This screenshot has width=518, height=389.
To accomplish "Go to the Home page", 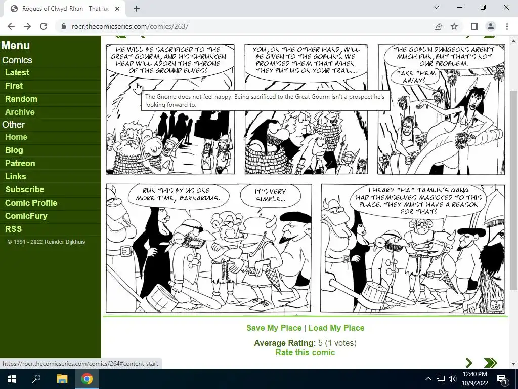I will tap(16, 137).
